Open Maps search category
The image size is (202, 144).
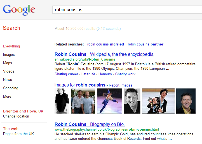[x=8, y=63]
